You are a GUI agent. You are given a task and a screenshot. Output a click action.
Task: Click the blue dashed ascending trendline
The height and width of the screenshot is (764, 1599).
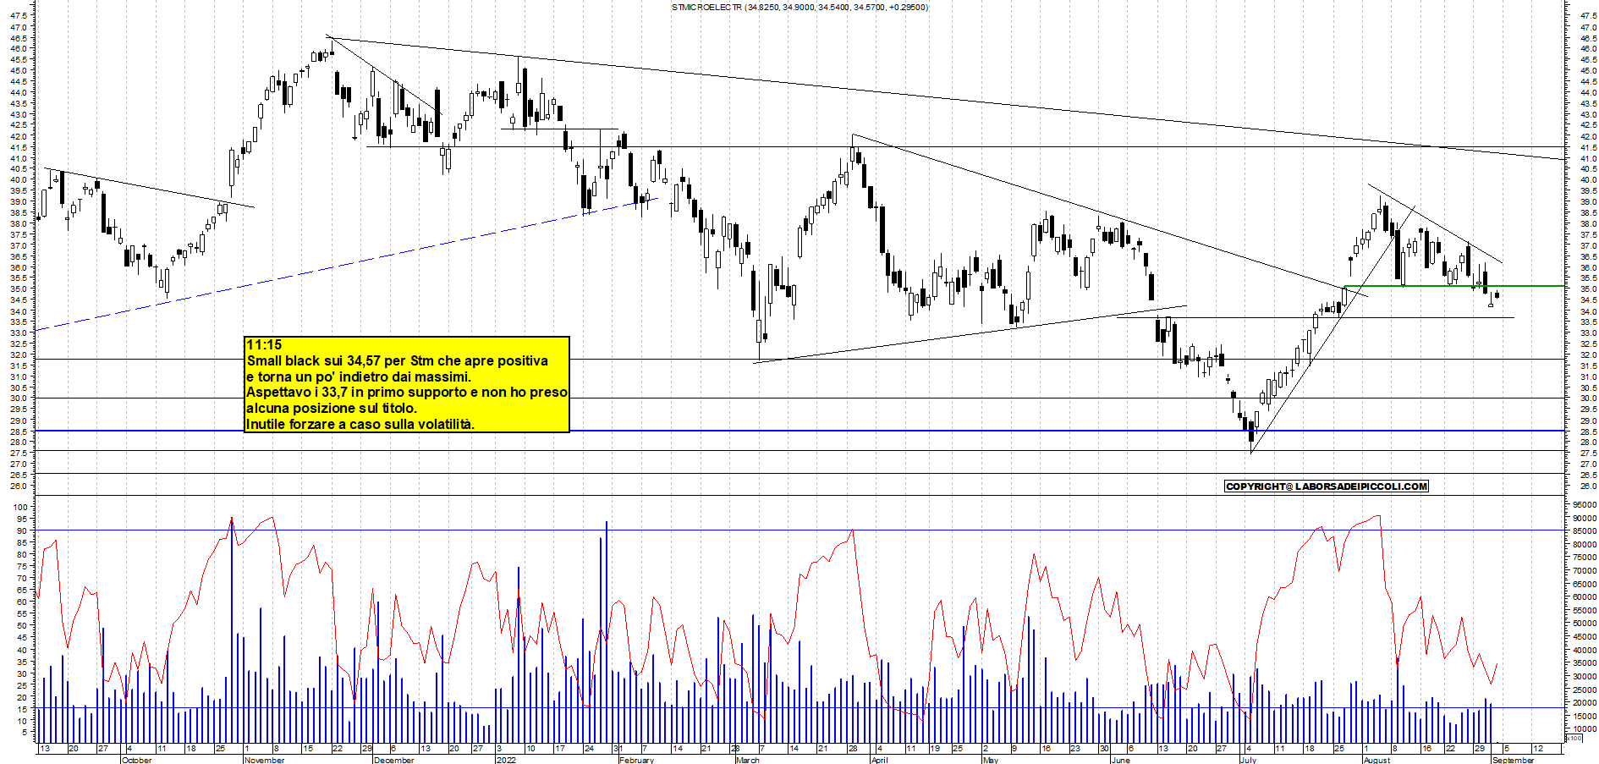[347, 264]
